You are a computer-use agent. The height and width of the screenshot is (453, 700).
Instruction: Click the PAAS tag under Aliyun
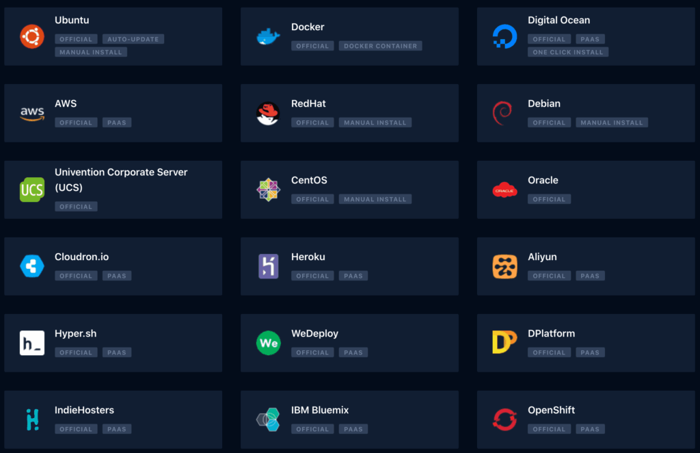(590, 276)
